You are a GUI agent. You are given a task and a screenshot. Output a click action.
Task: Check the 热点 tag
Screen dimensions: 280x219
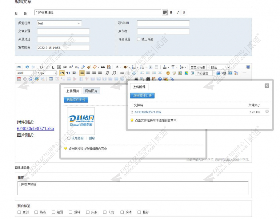point(36,212)
